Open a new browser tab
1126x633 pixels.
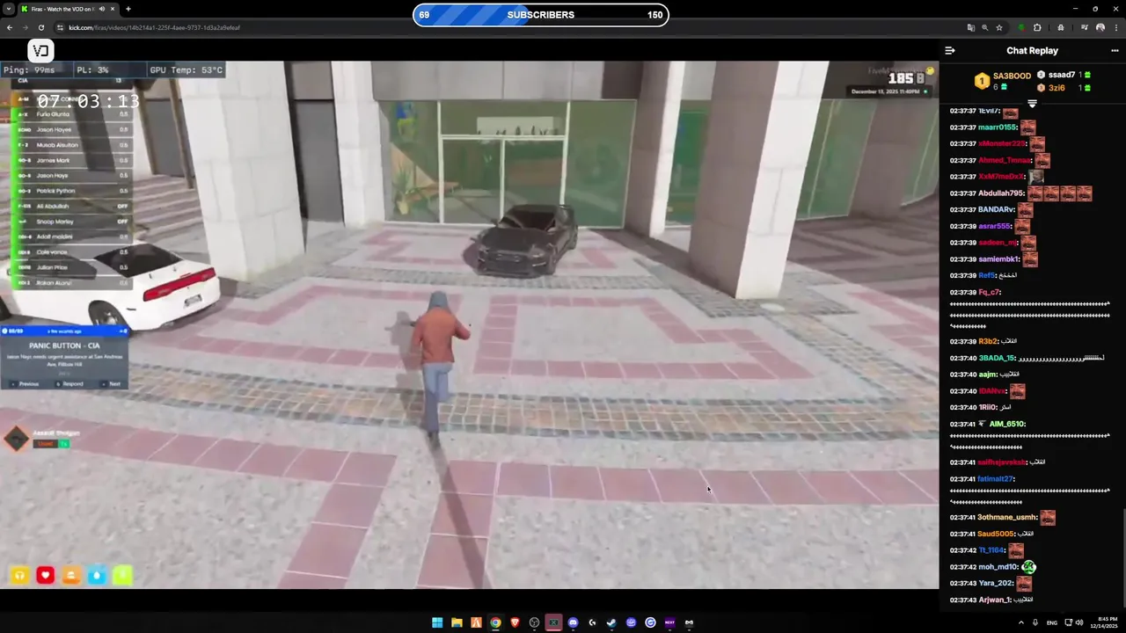click(128, 9)
